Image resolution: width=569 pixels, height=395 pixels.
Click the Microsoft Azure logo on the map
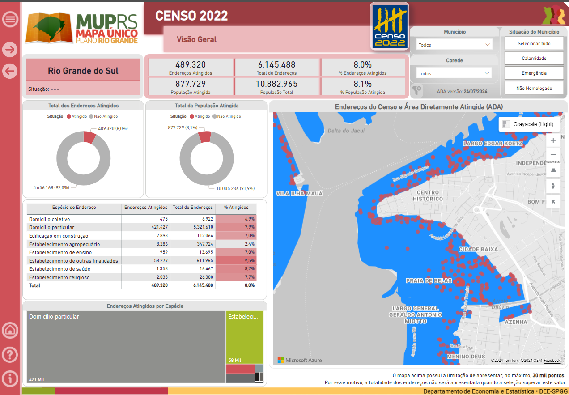click(x=300, y=360)
